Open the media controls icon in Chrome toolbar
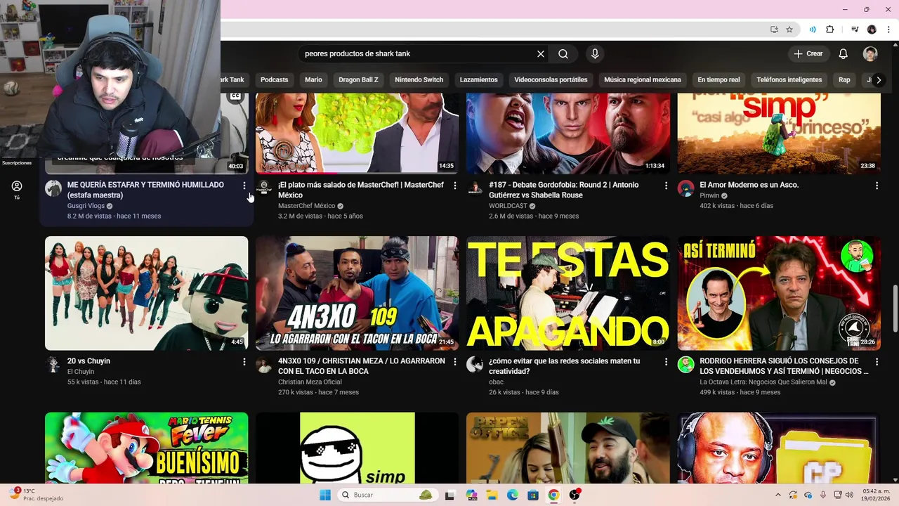 pos(855,30)
